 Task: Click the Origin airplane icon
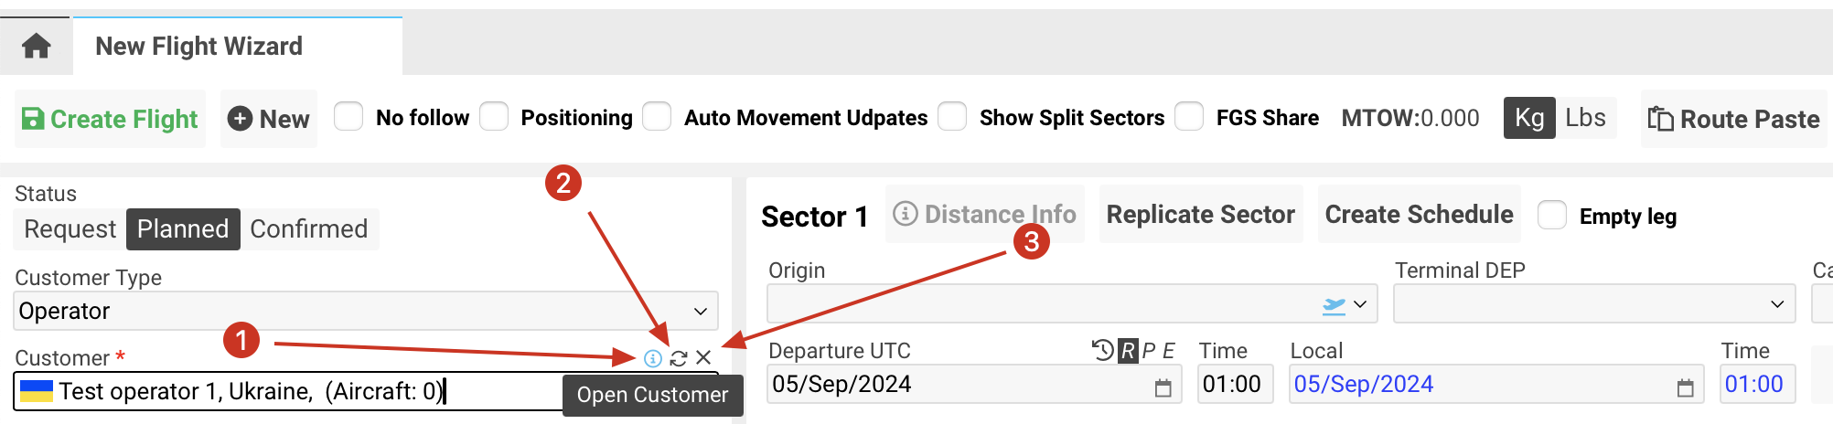pos(1335,305)
